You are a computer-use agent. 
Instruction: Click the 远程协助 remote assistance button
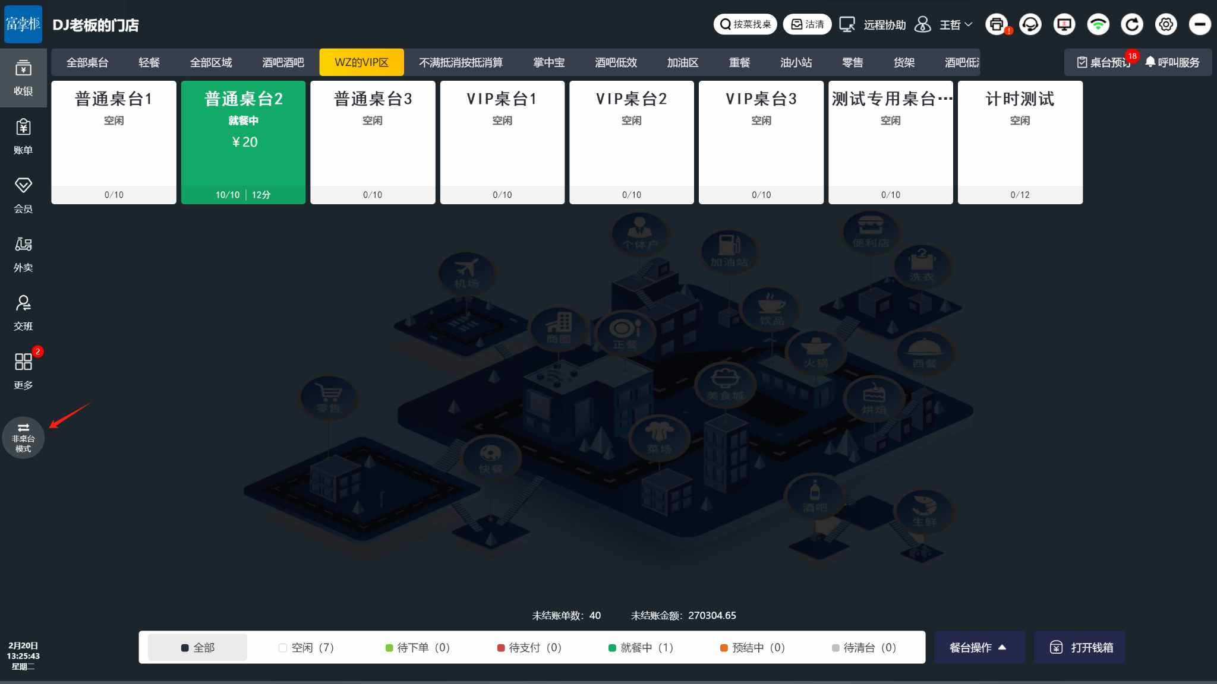pos(872,24)
